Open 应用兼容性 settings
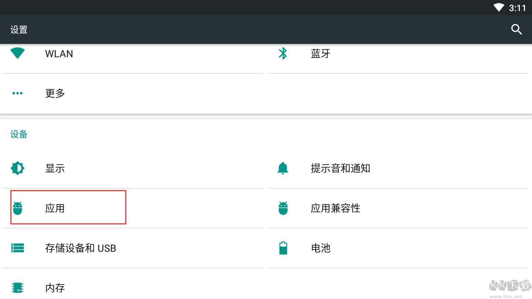 [x=335, y=209]
